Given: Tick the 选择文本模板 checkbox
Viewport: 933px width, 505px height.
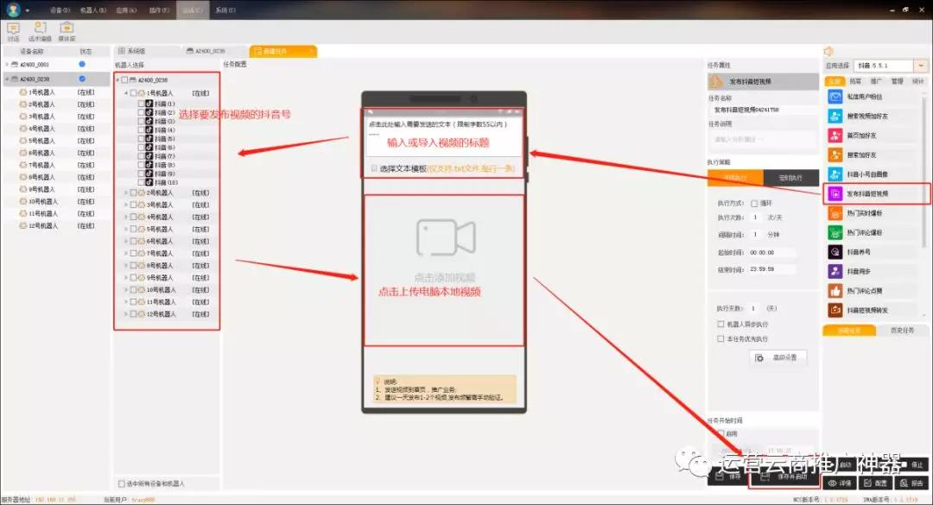Looking at the screenshot, I should click(374, 169).
